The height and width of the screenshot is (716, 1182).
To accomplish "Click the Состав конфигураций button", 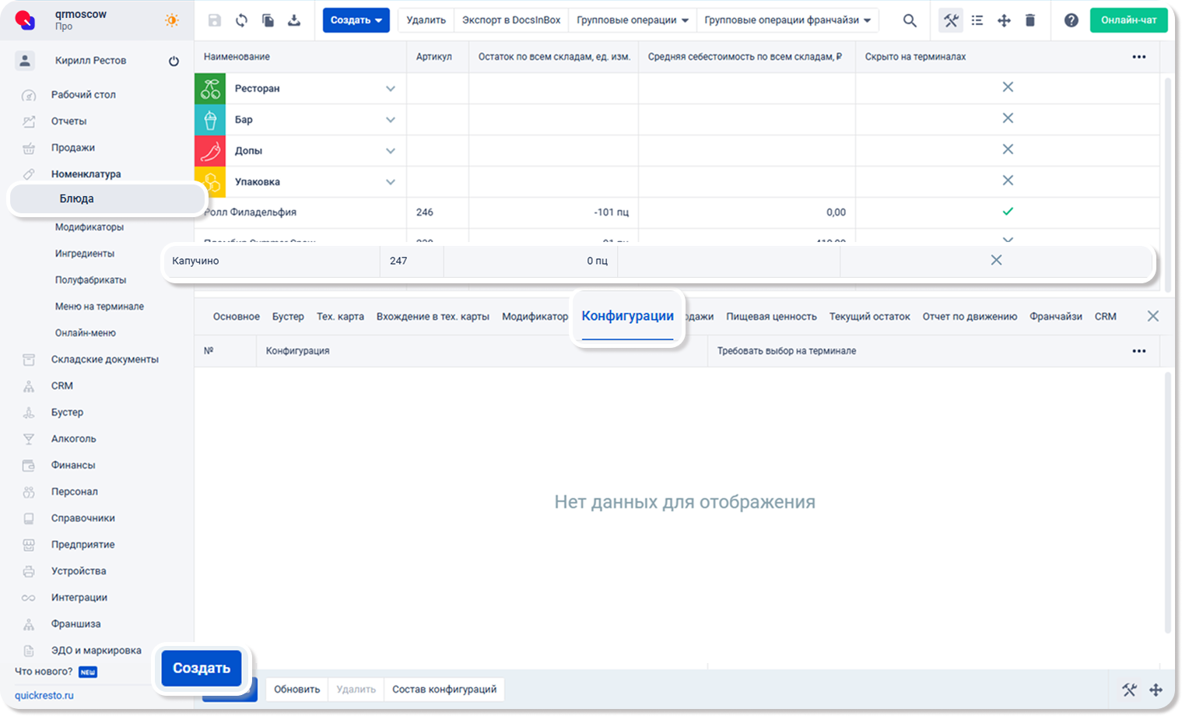I will 444,690.
